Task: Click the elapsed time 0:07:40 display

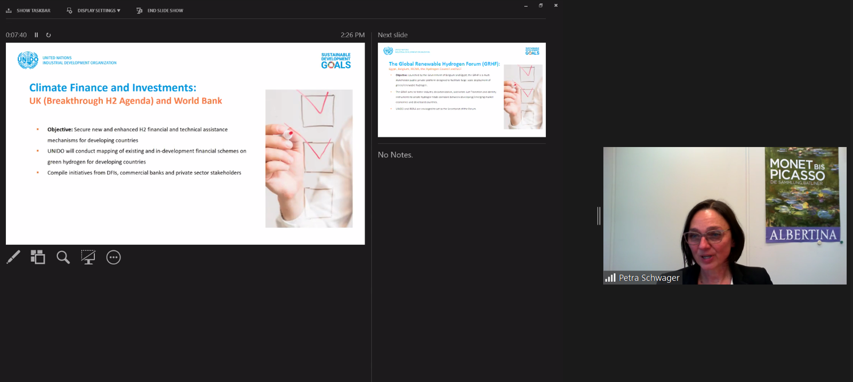Action: click(16, 35)
